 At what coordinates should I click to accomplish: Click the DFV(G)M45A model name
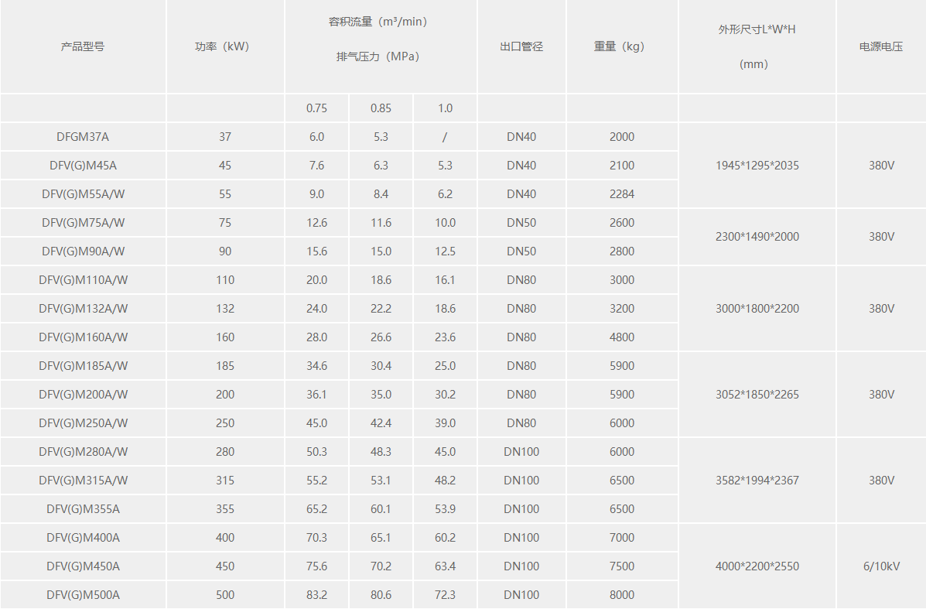[x=83, y=166]
